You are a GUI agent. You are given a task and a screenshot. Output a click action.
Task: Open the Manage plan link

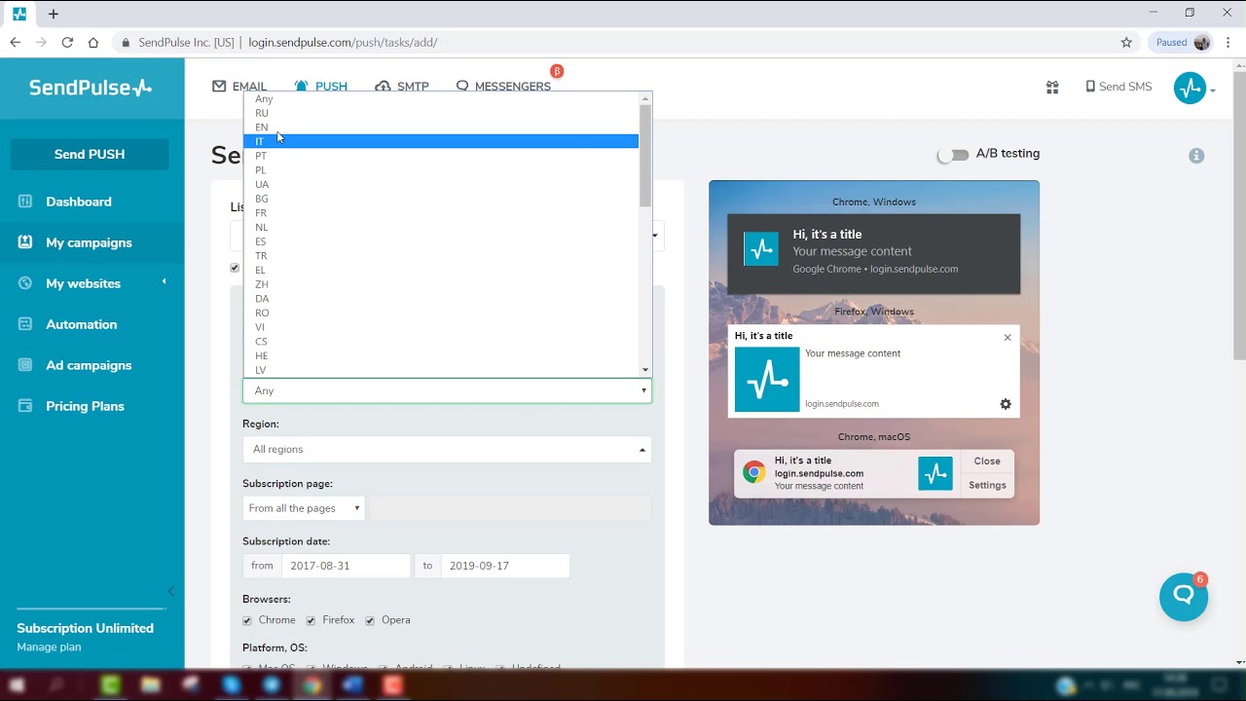tap(49, 646)
